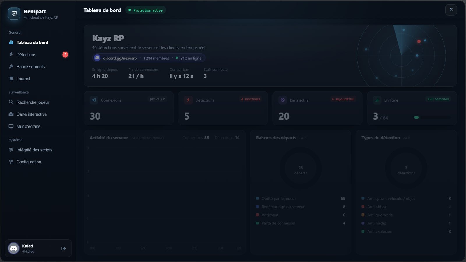The width and height of the screenshot is (466, 262).
Task: Click the En ligne card signal bars icon
Action: (377, 100)
